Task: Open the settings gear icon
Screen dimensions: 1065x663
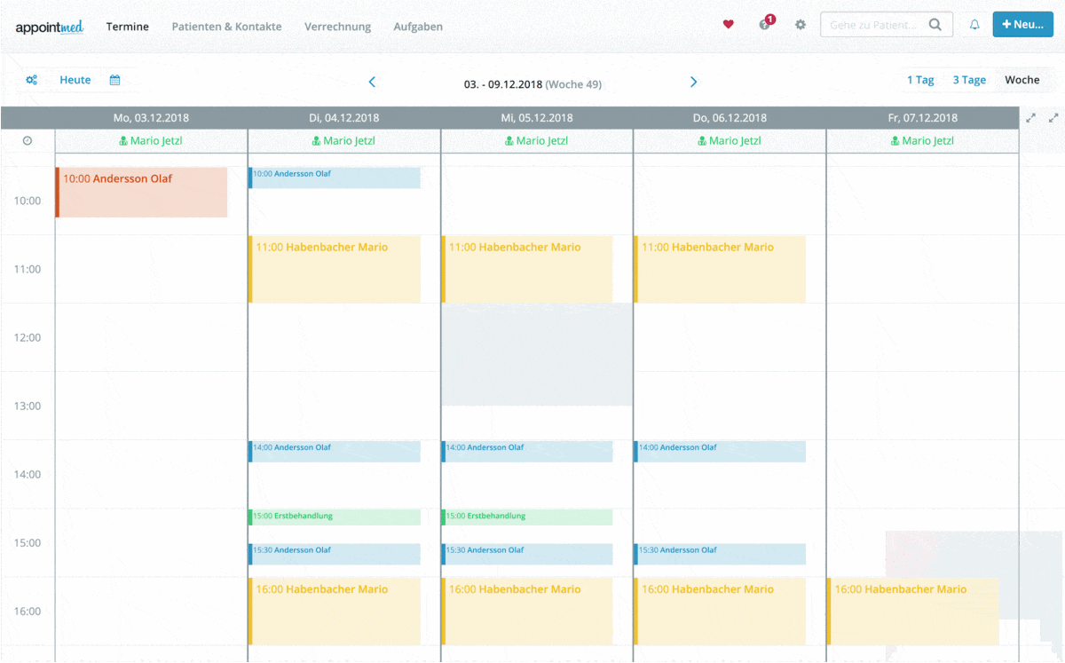Action: [801, 25]
